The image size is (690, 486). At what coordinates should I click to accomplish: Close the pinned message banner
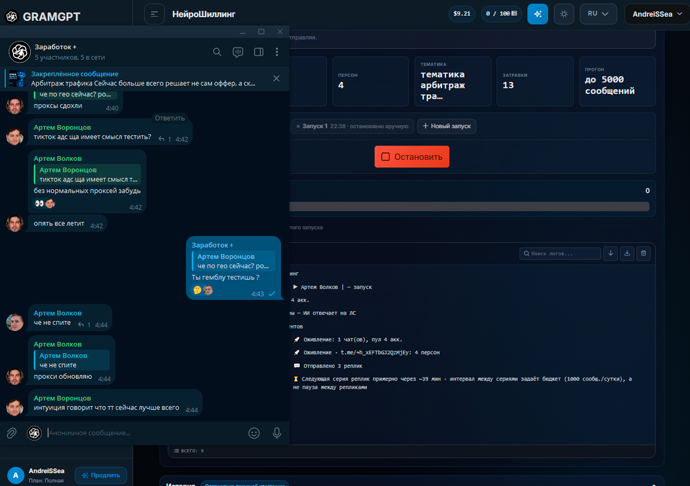tap(277, 79)
